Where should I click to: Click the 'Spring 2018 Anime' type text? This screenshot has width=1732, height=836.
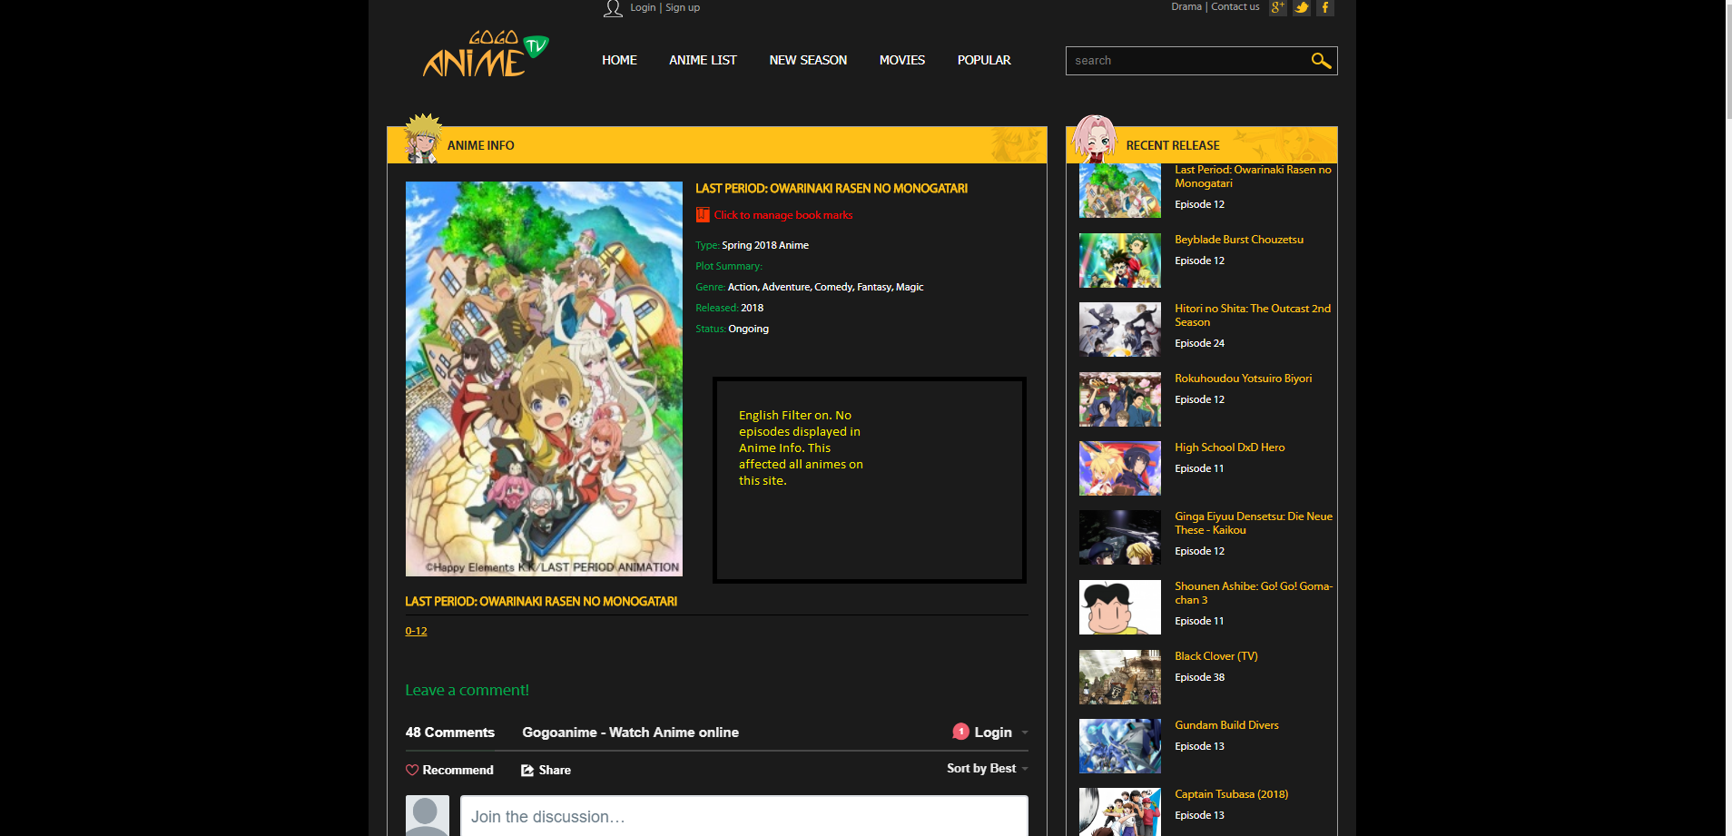click(765, 245)
